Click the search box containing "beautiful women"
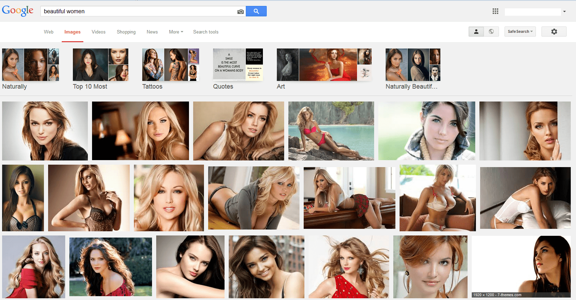576x300 pixels. [139, 11]
